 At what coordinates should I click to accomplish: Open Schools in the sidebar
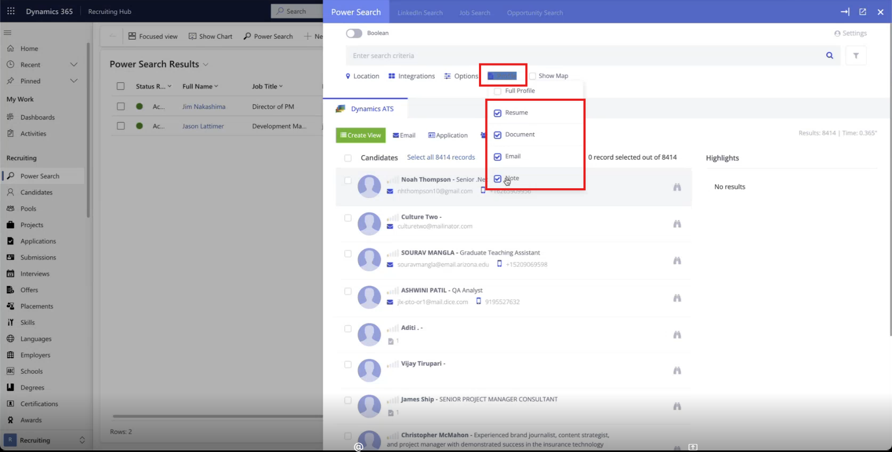pos(31,372)
